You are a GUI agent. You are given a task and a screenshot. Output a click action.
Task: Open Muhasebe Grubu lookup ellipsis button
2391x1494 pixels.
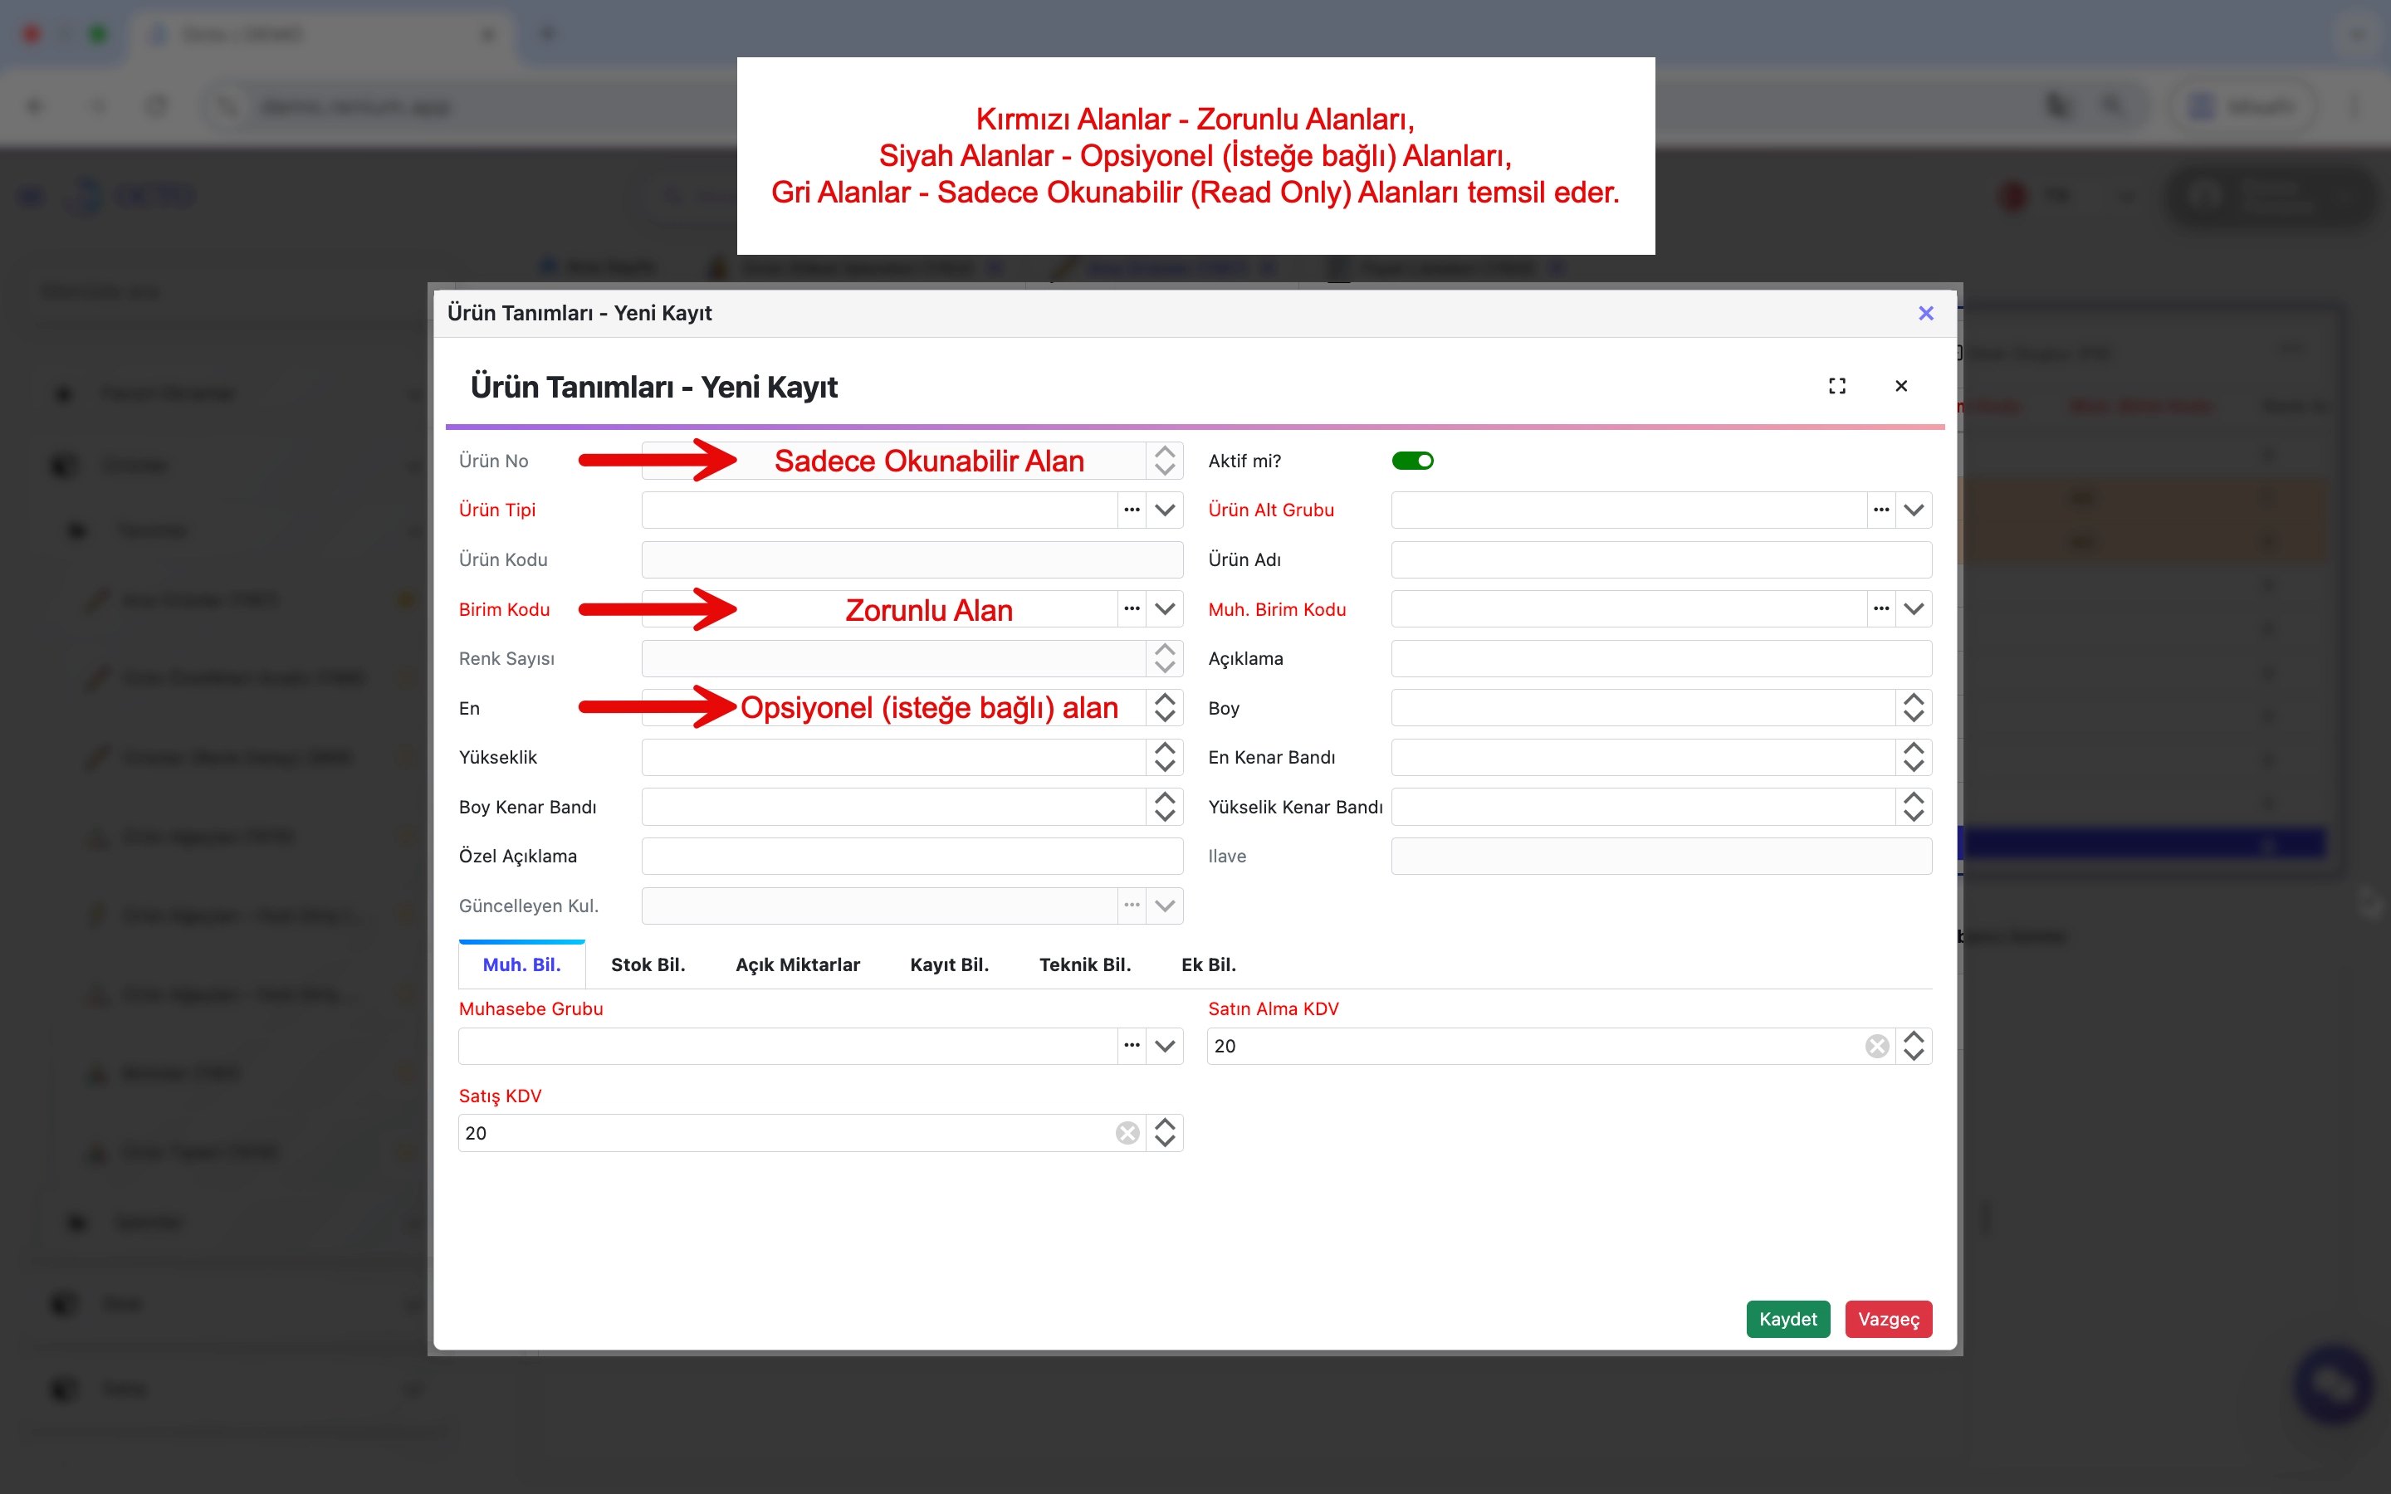click(1132, 1046)
